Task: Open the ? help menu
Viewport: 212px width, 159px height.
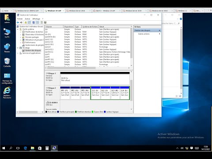Action: [43, 19]
